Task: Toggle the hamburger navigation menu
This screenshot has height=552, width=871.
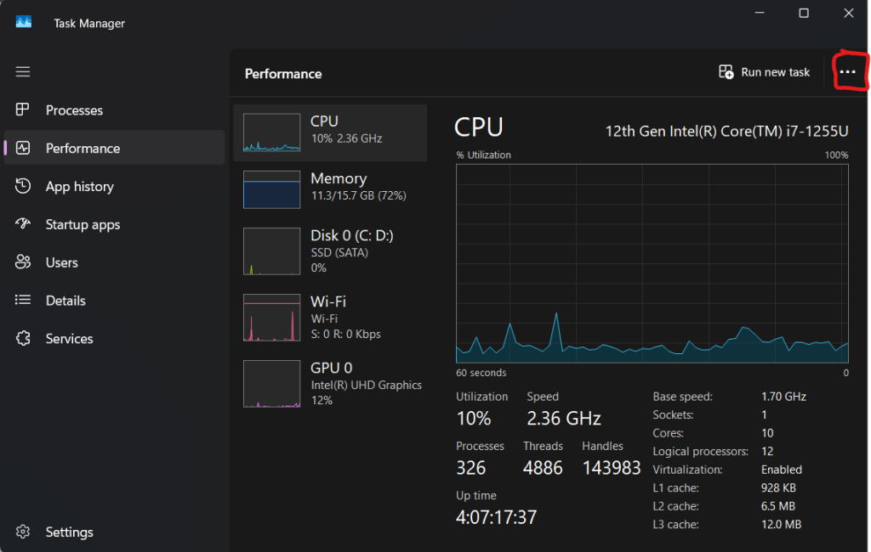Action: 23,71
